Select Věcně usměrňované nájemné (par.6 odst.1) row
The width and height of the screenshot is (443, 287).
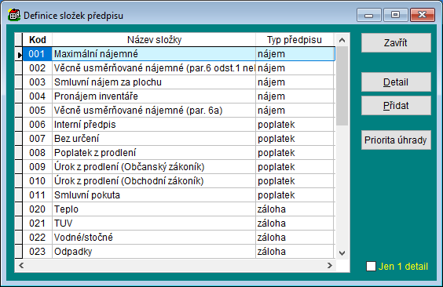point(178,68)
